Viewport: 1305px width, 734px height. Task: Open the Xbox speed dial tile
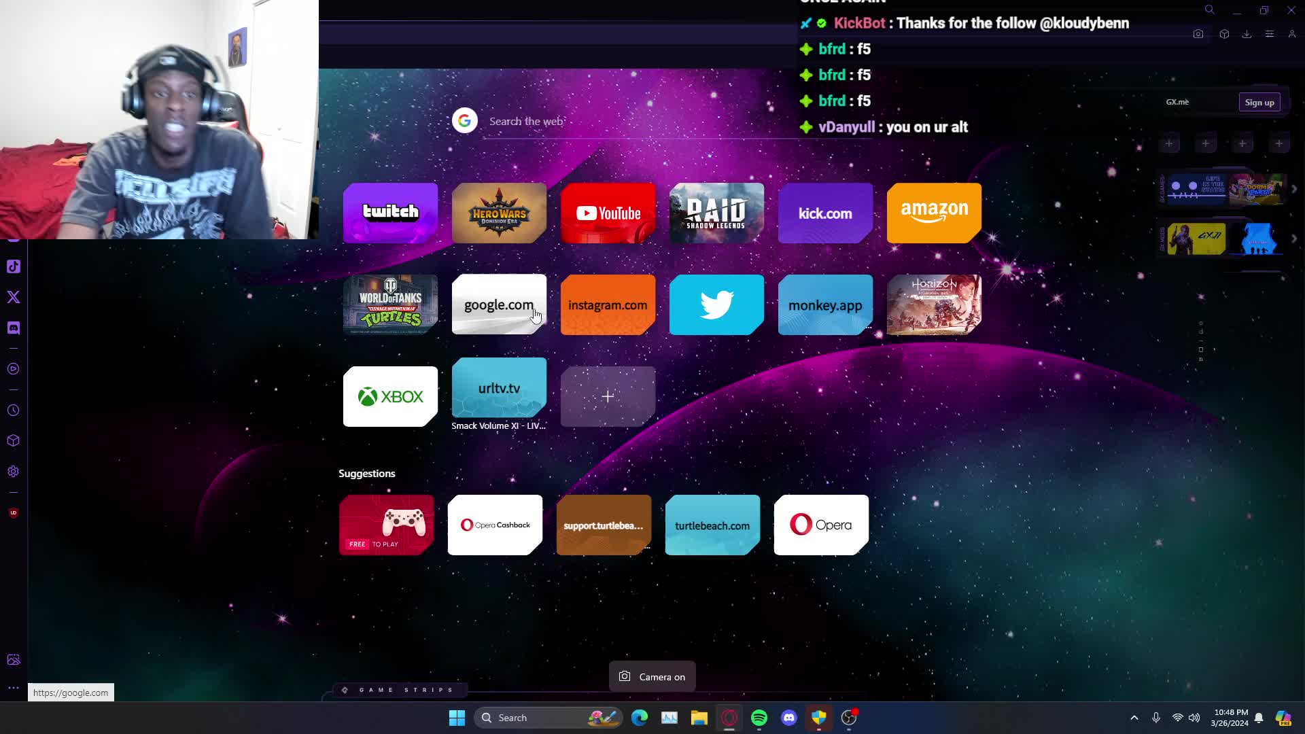[391, 396]
